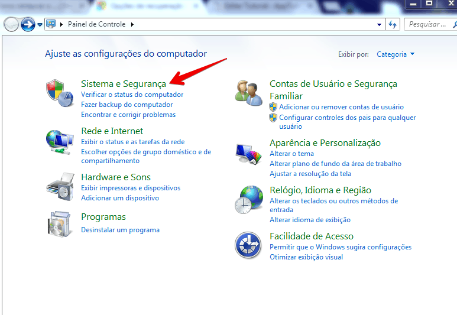
Task: Open Adicionar um dispositivo link
Action: (120, 198)
